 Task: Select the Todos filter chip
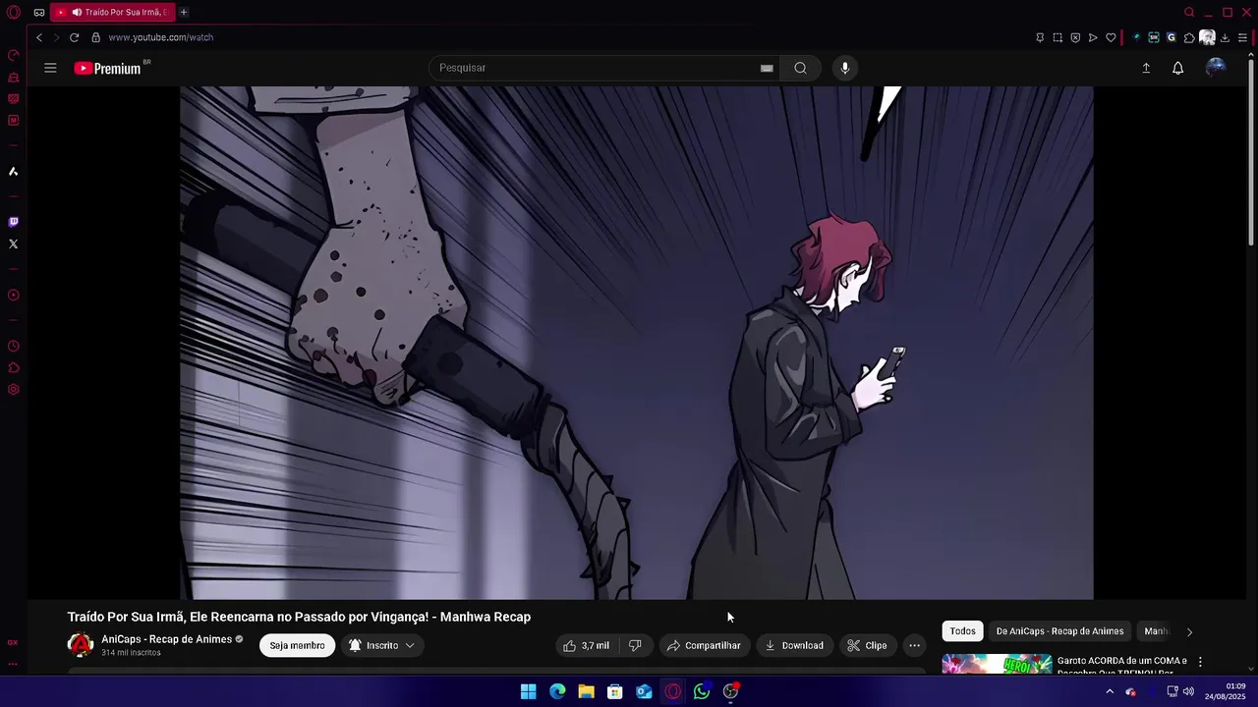coord(963,631)
